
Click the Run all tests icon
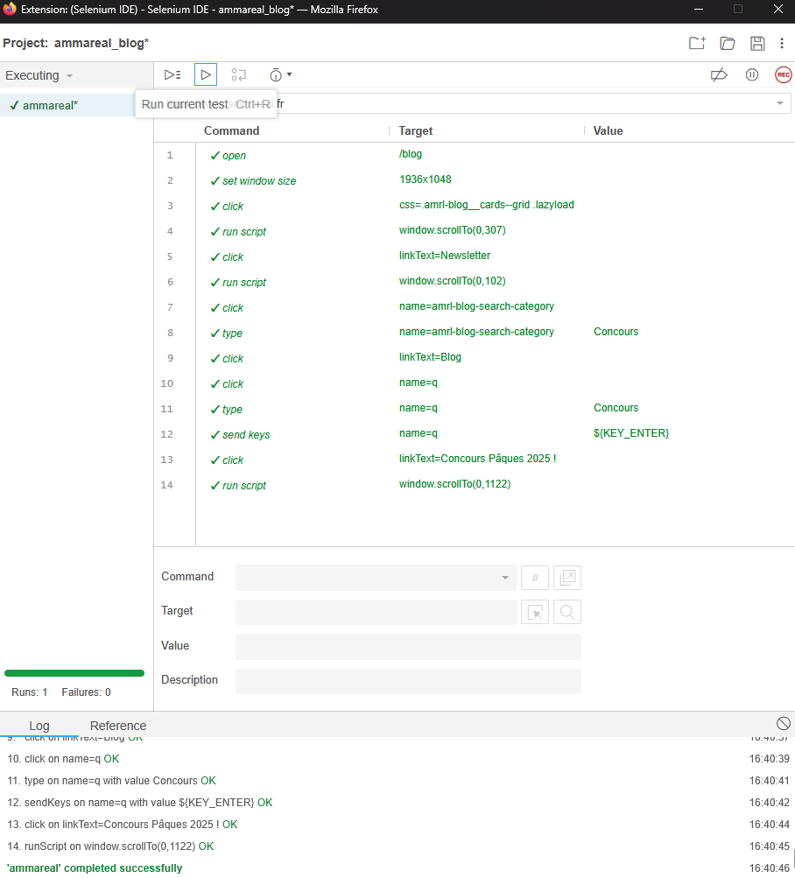(x=172, y=75)
